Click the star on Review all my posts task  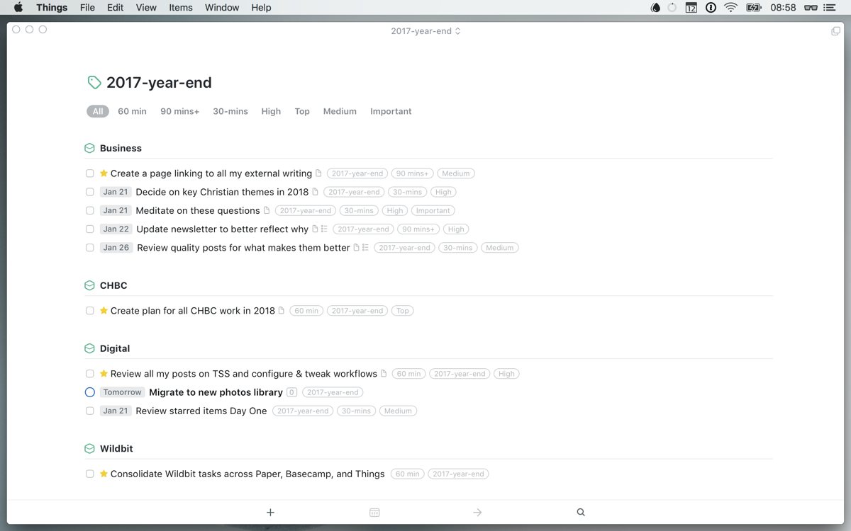pyautogui.click(x=104, y=373)
